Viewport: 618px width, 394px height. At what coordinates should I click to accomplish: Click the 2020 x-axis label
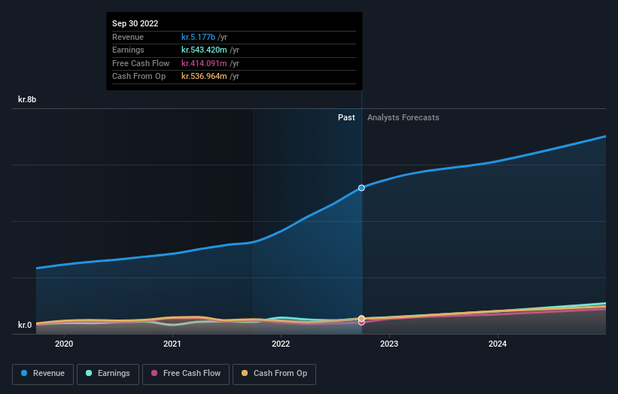click(x=64, y=344)
